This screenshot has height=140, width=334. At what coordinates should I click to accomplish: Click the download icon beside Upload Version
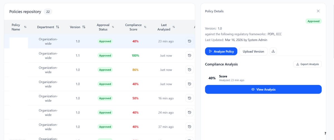click(273, 51)
